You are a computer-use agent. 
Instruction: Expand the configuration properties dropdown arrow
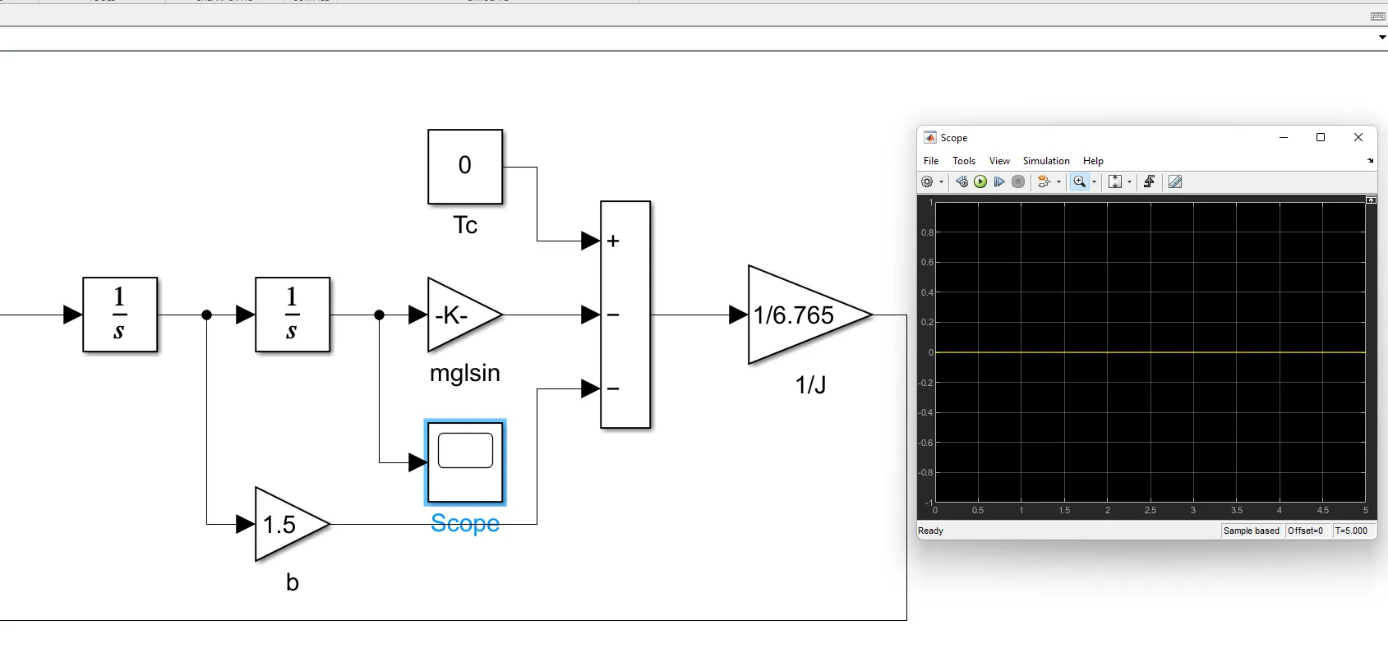941,182
